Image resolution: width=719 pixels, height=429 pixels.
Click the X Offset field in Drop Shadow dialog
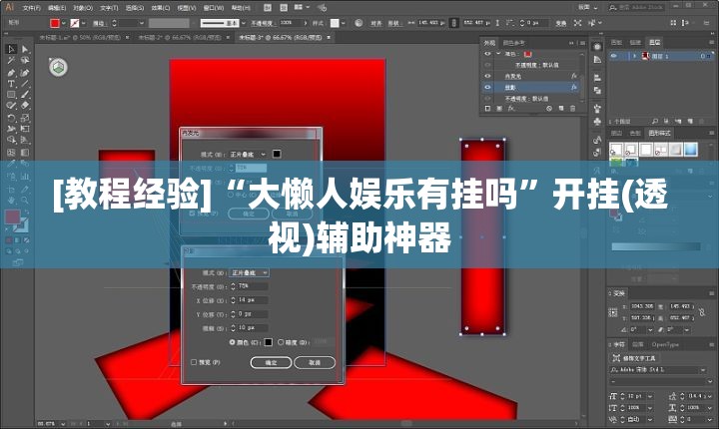253,299
